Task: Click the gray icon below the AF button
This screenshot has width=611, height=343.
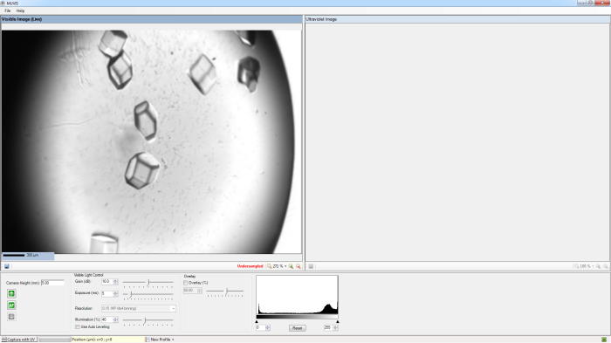Action: pyautogui.click(x=11, y=317)
